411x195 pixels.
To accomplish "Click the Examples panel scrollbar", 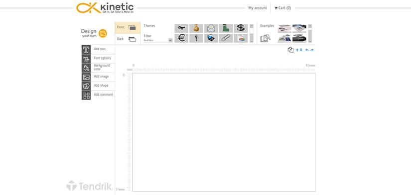I will pos(310,33).
